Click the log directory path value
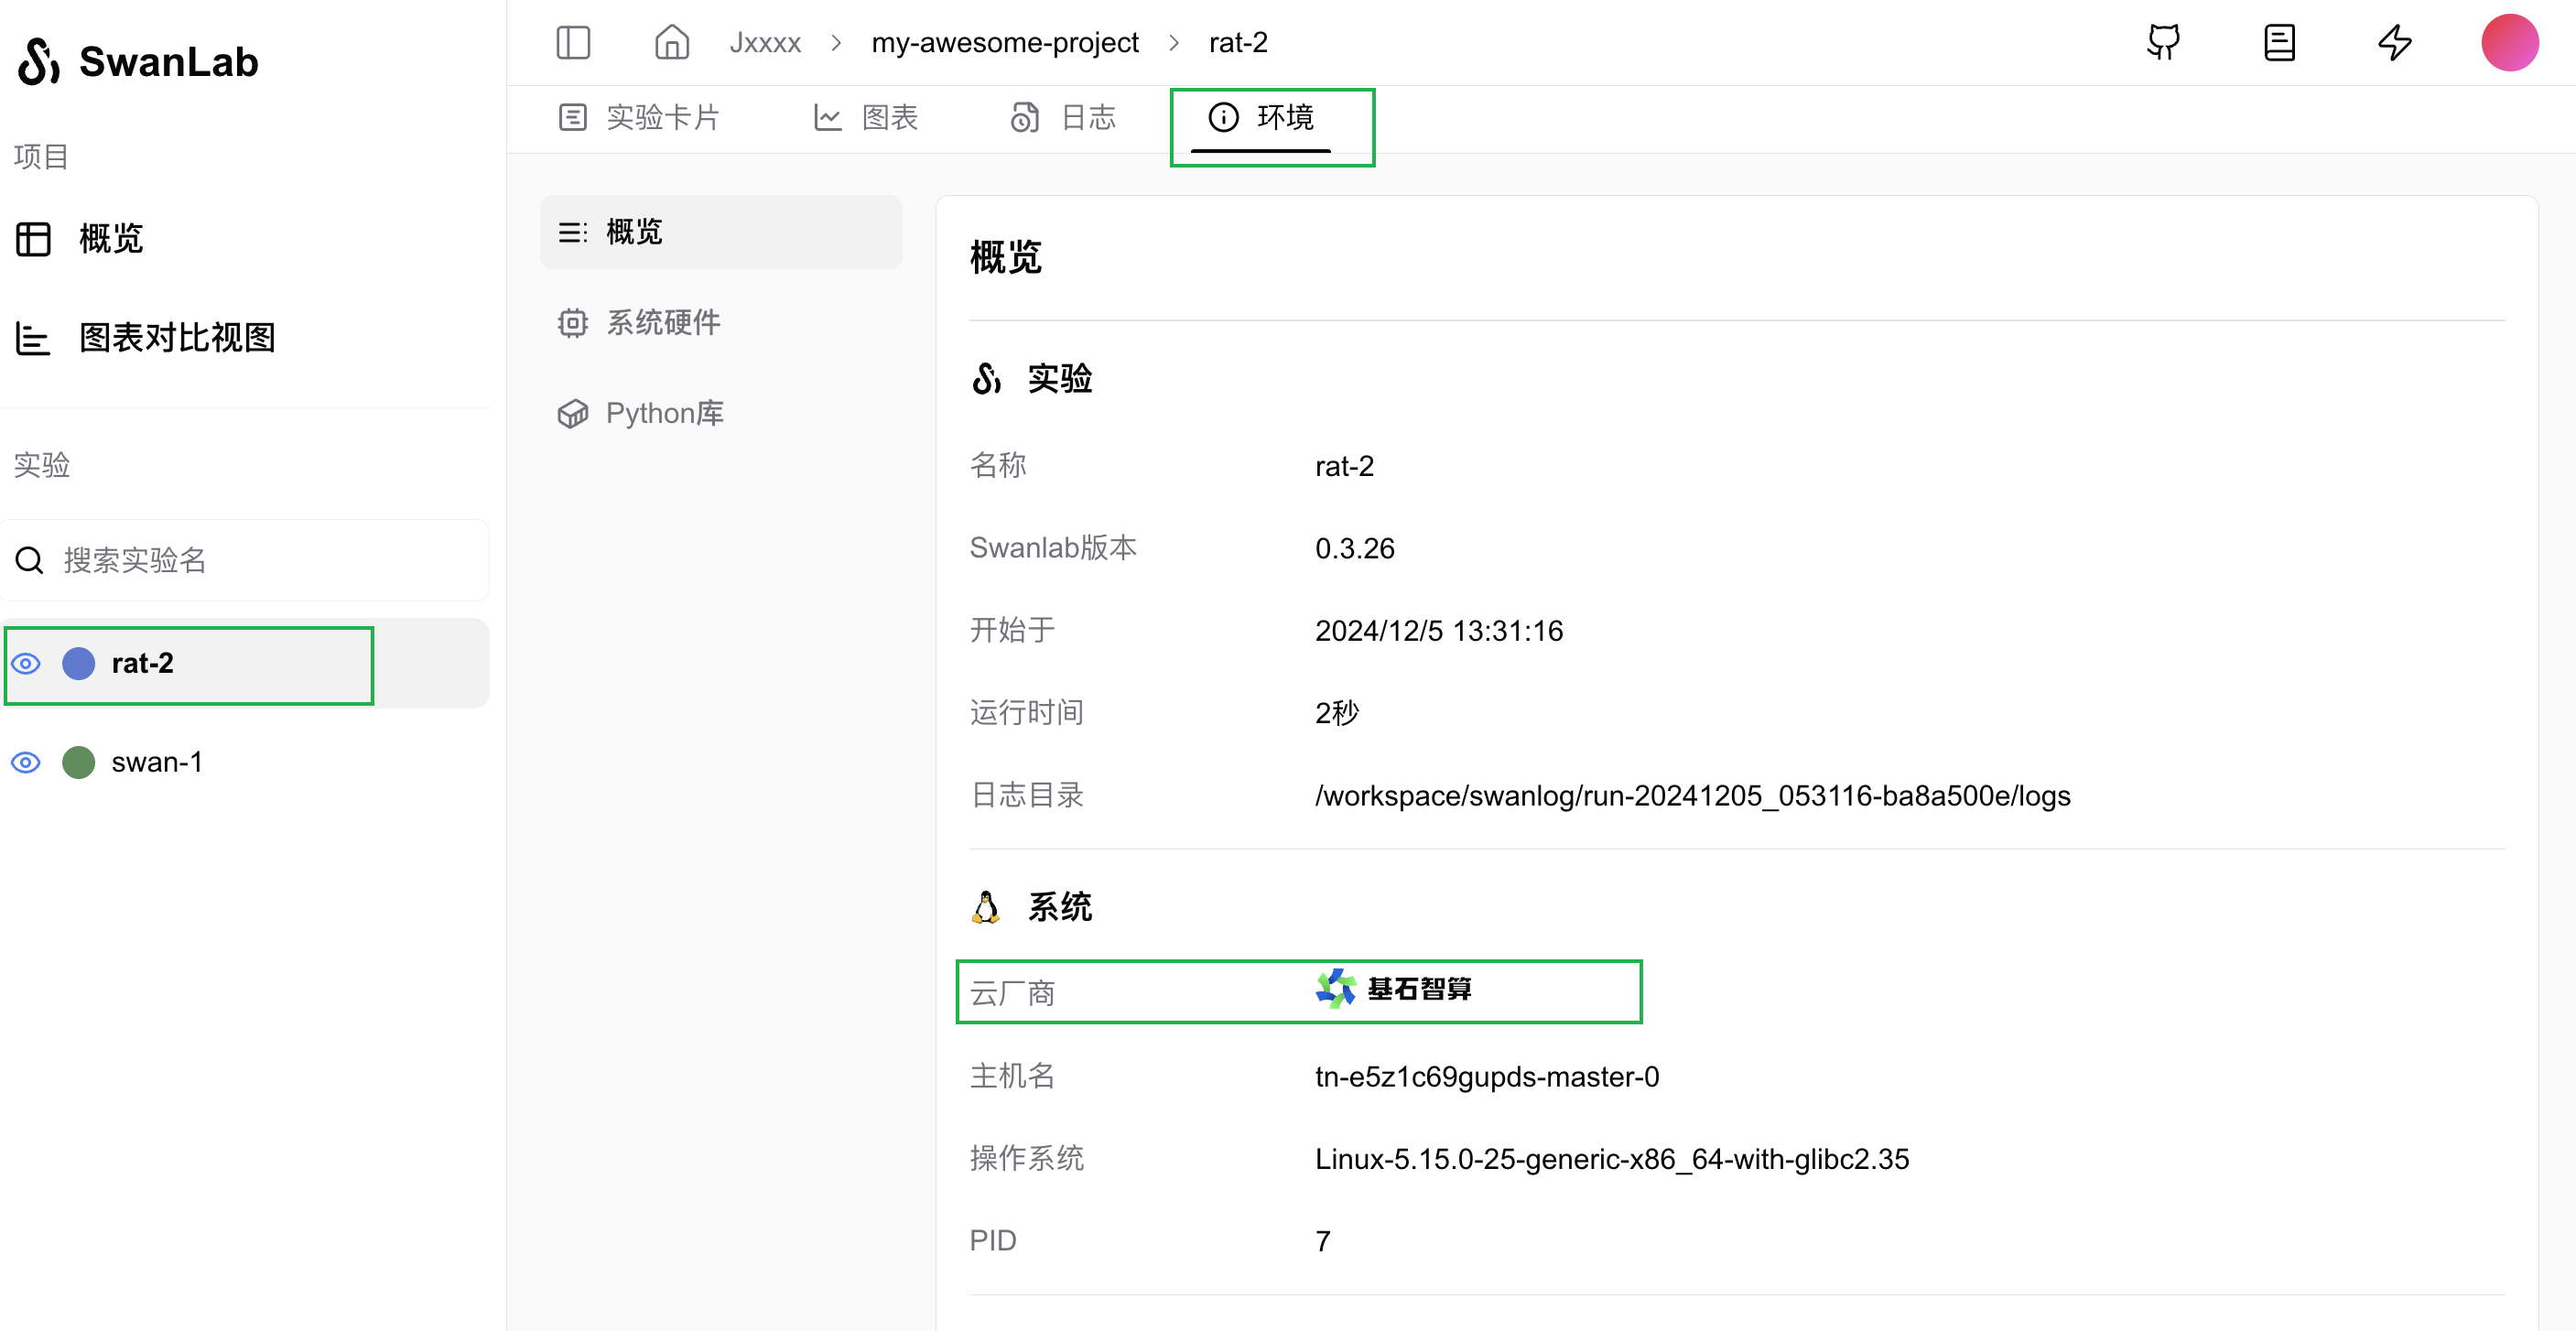The image size is (2576, 1331). [x=1693, y=796]
